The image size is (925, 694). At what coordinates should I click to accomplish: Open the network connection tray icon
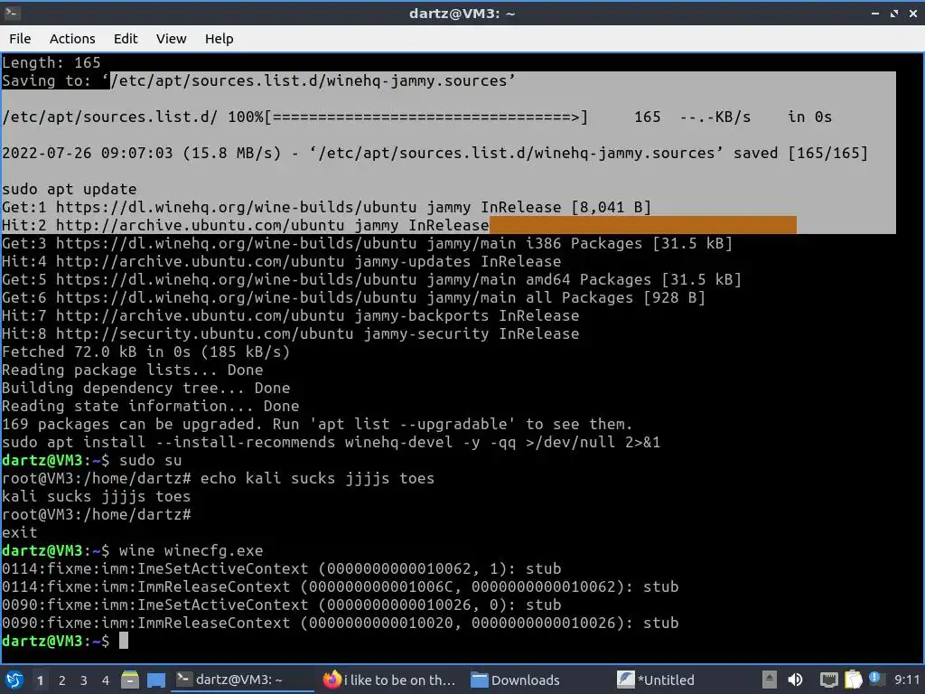click(x=829, y=680)
